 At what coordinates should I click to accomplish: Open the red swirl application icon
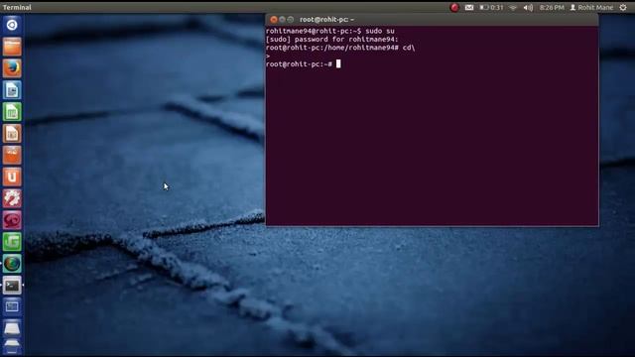(12, 220)
